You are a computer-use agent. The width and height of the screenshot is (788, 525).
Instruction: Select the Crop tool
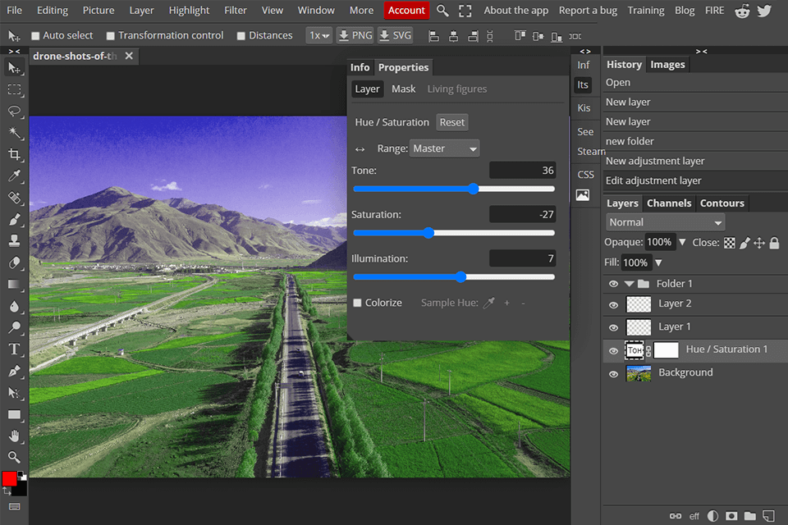14,154
